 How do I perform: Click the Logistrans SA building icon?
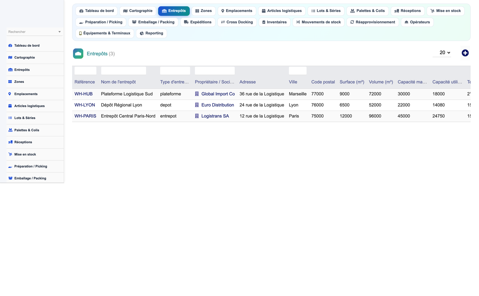pyautogui.click(x=197, y=116)
